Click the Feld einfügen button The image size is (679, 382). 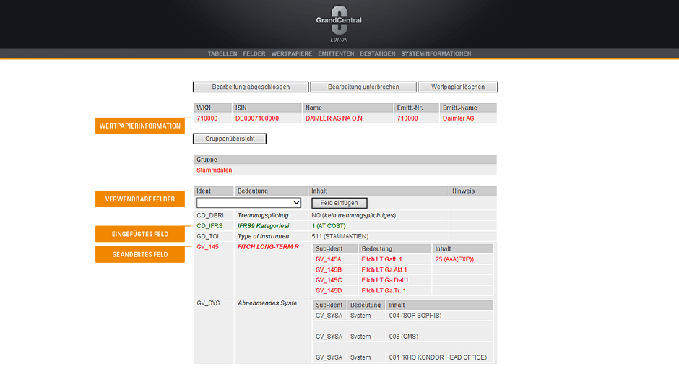coord(339,203)
